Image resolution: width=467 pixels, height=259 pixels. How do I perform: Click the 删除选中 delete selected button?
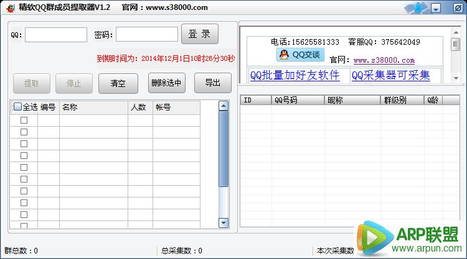166,83
